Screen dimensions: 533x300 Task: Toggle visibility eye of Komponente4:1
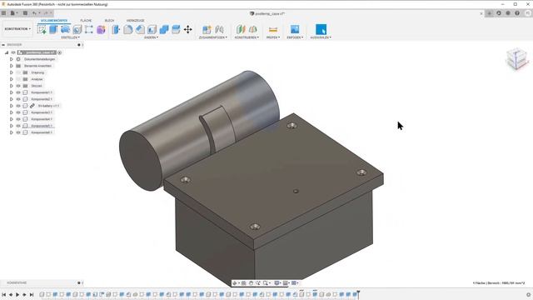(x=18, y=119)
